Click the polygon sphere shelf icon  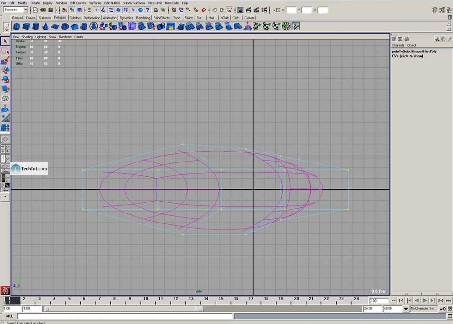tap(17, 27)
